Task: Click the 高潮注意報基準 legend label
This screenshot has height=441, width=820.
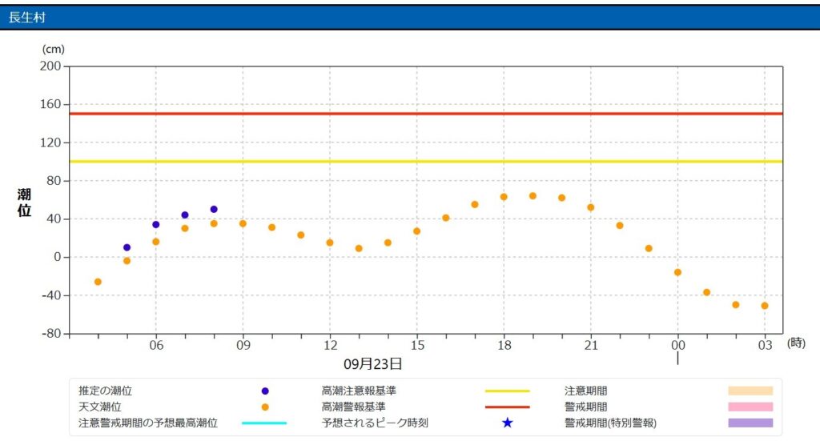Action: click(x=359, y=391)
